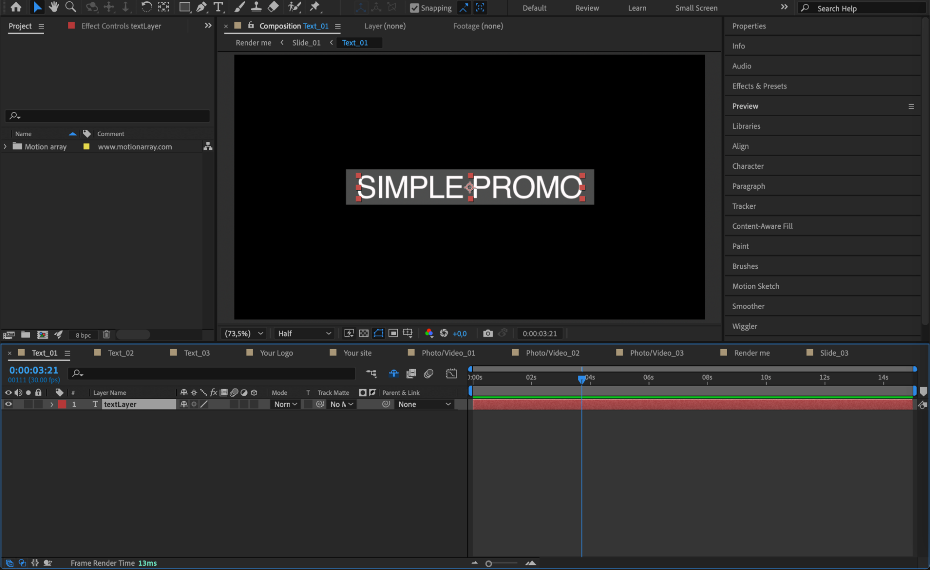Screen dimensions: 930x570
Task: Navigate to Slide_01 in breadcrumb
Action: (x=306, y=43)
